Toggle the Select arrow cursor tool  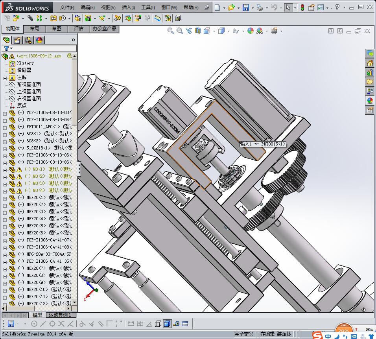pos(288,7)
